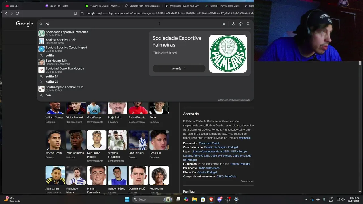Screen dimensions: 363x204
Task: Select Son Heung-Min suggestion
Action: point(92,62)
